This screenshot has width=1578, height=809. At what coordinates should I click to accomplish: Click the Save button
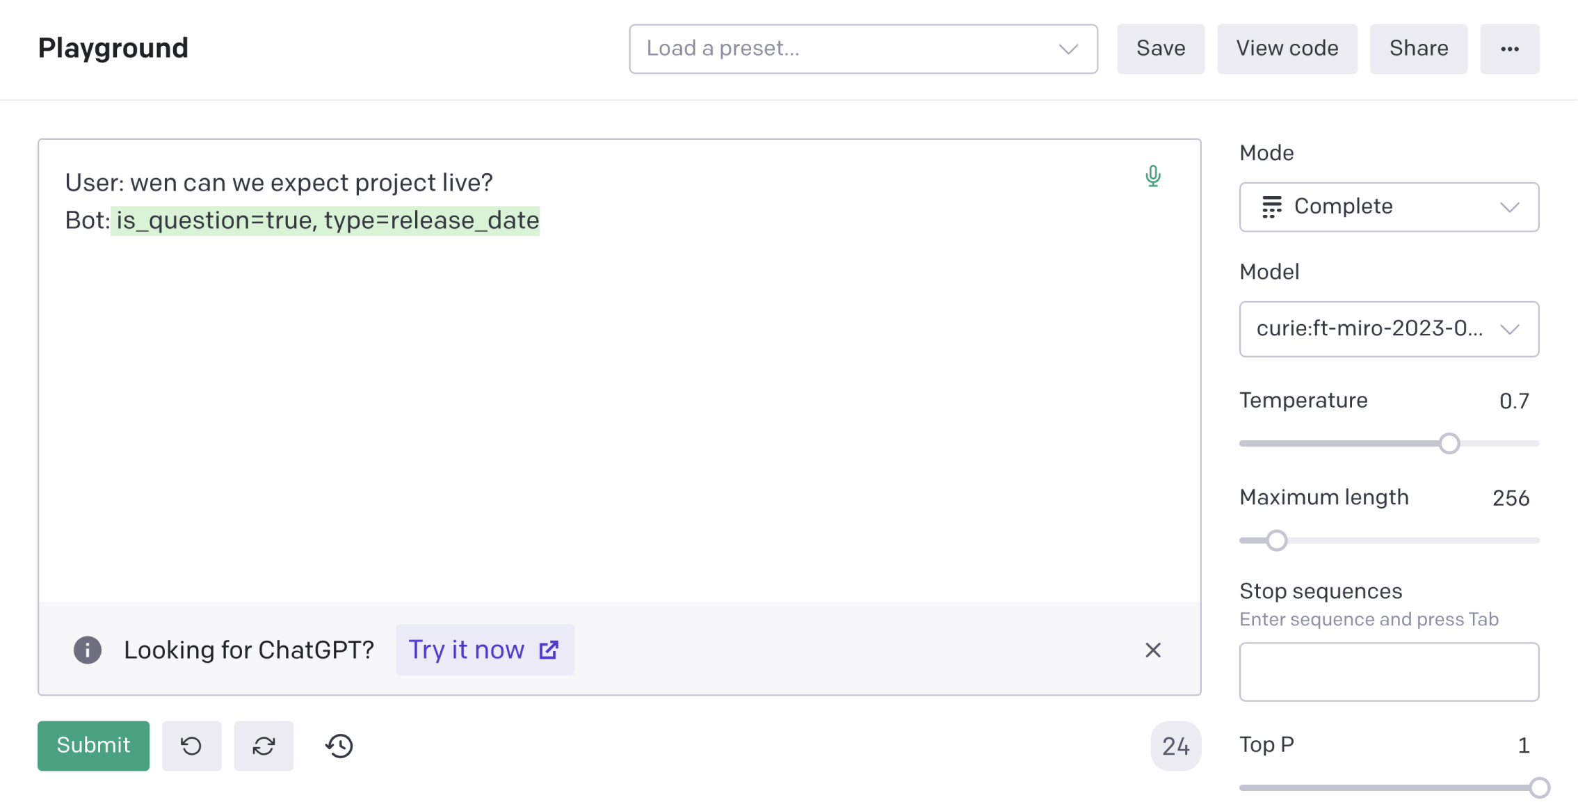(x=1160, y=49)
